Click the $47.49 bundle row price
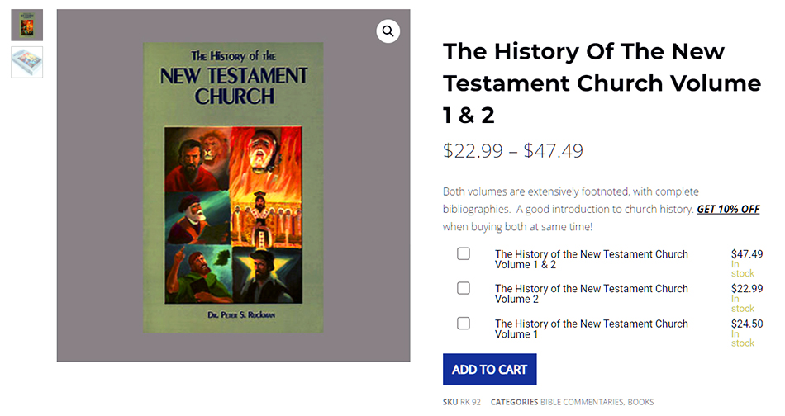This screenshot has height=416, width=785. (x=747, y=254)
